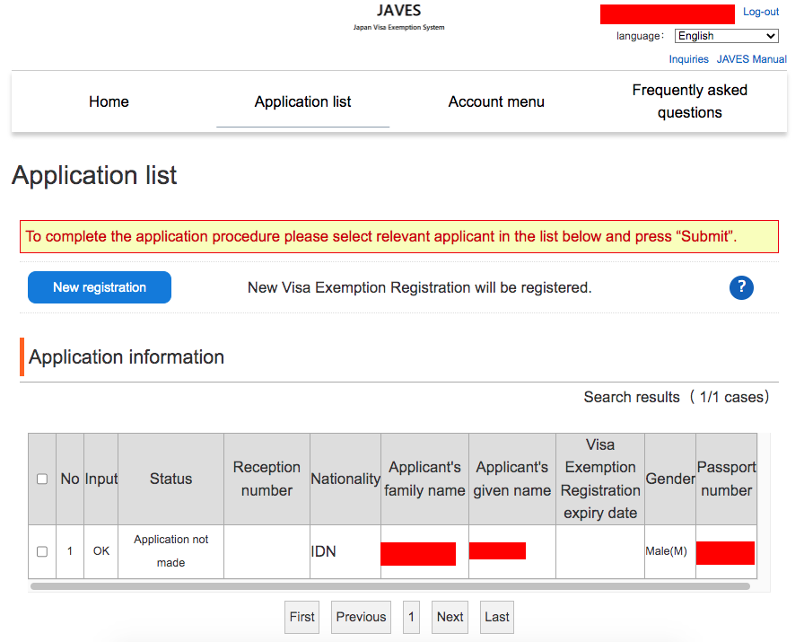Open the Inquiries link
Image resolution: width=804 pixels, height=642 pixels.
688,59
